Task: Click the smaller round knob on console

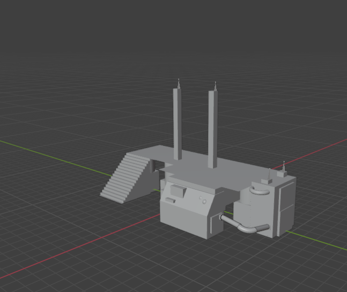Action: point(200,198)
